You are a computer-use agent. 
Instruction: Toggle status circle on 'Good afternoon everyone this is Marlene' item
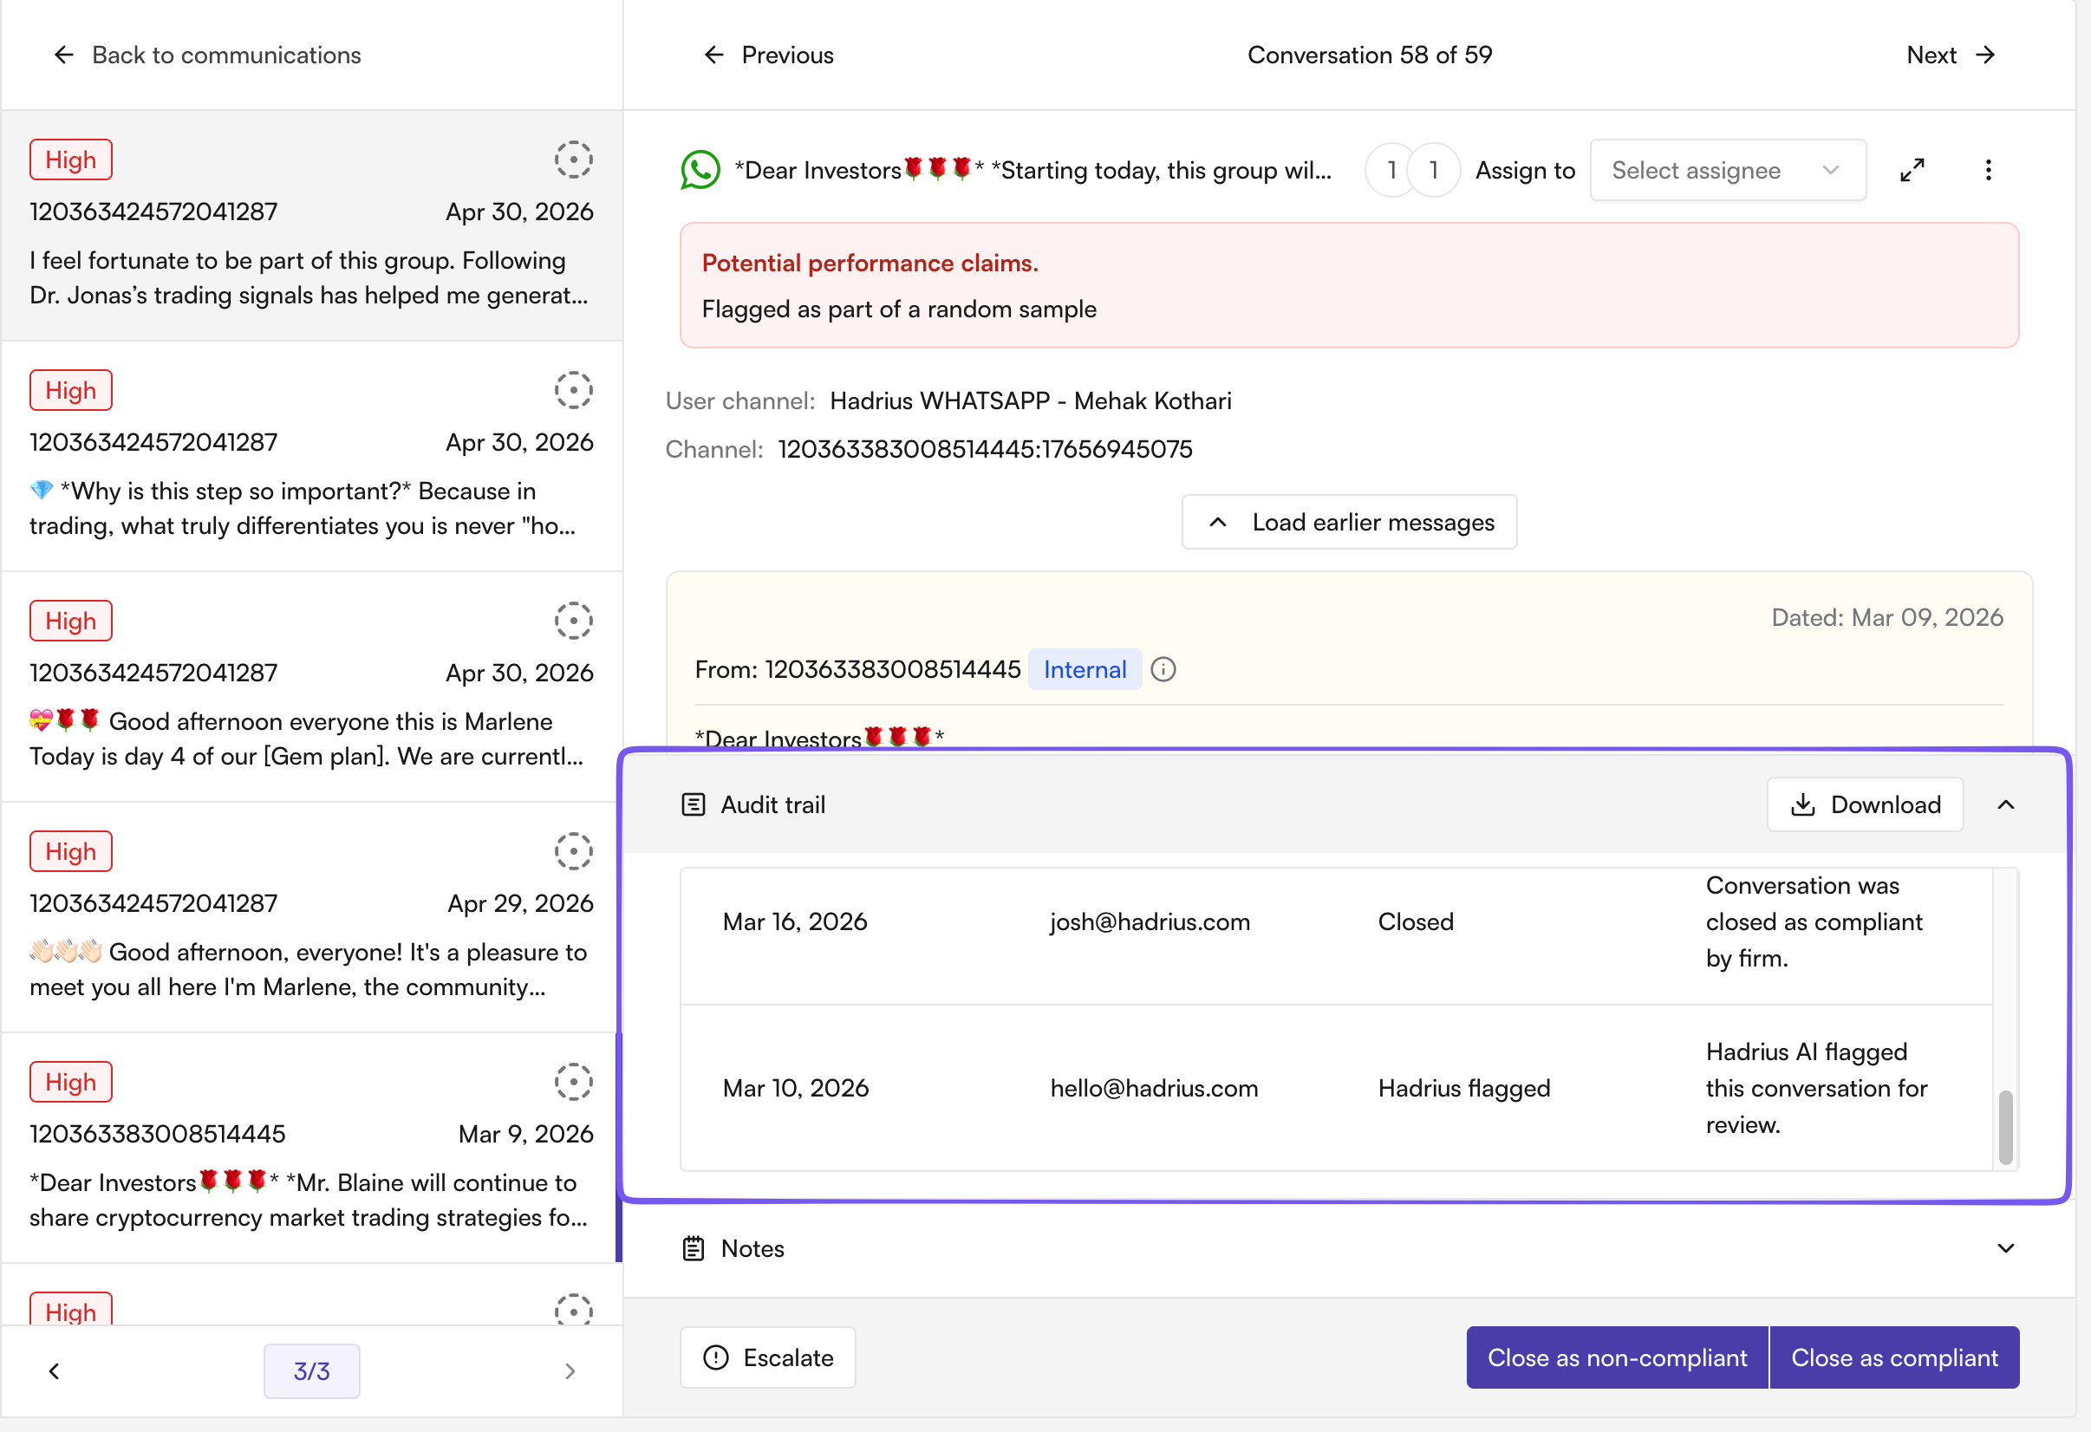pyautogui.click(x=573, y=621)
